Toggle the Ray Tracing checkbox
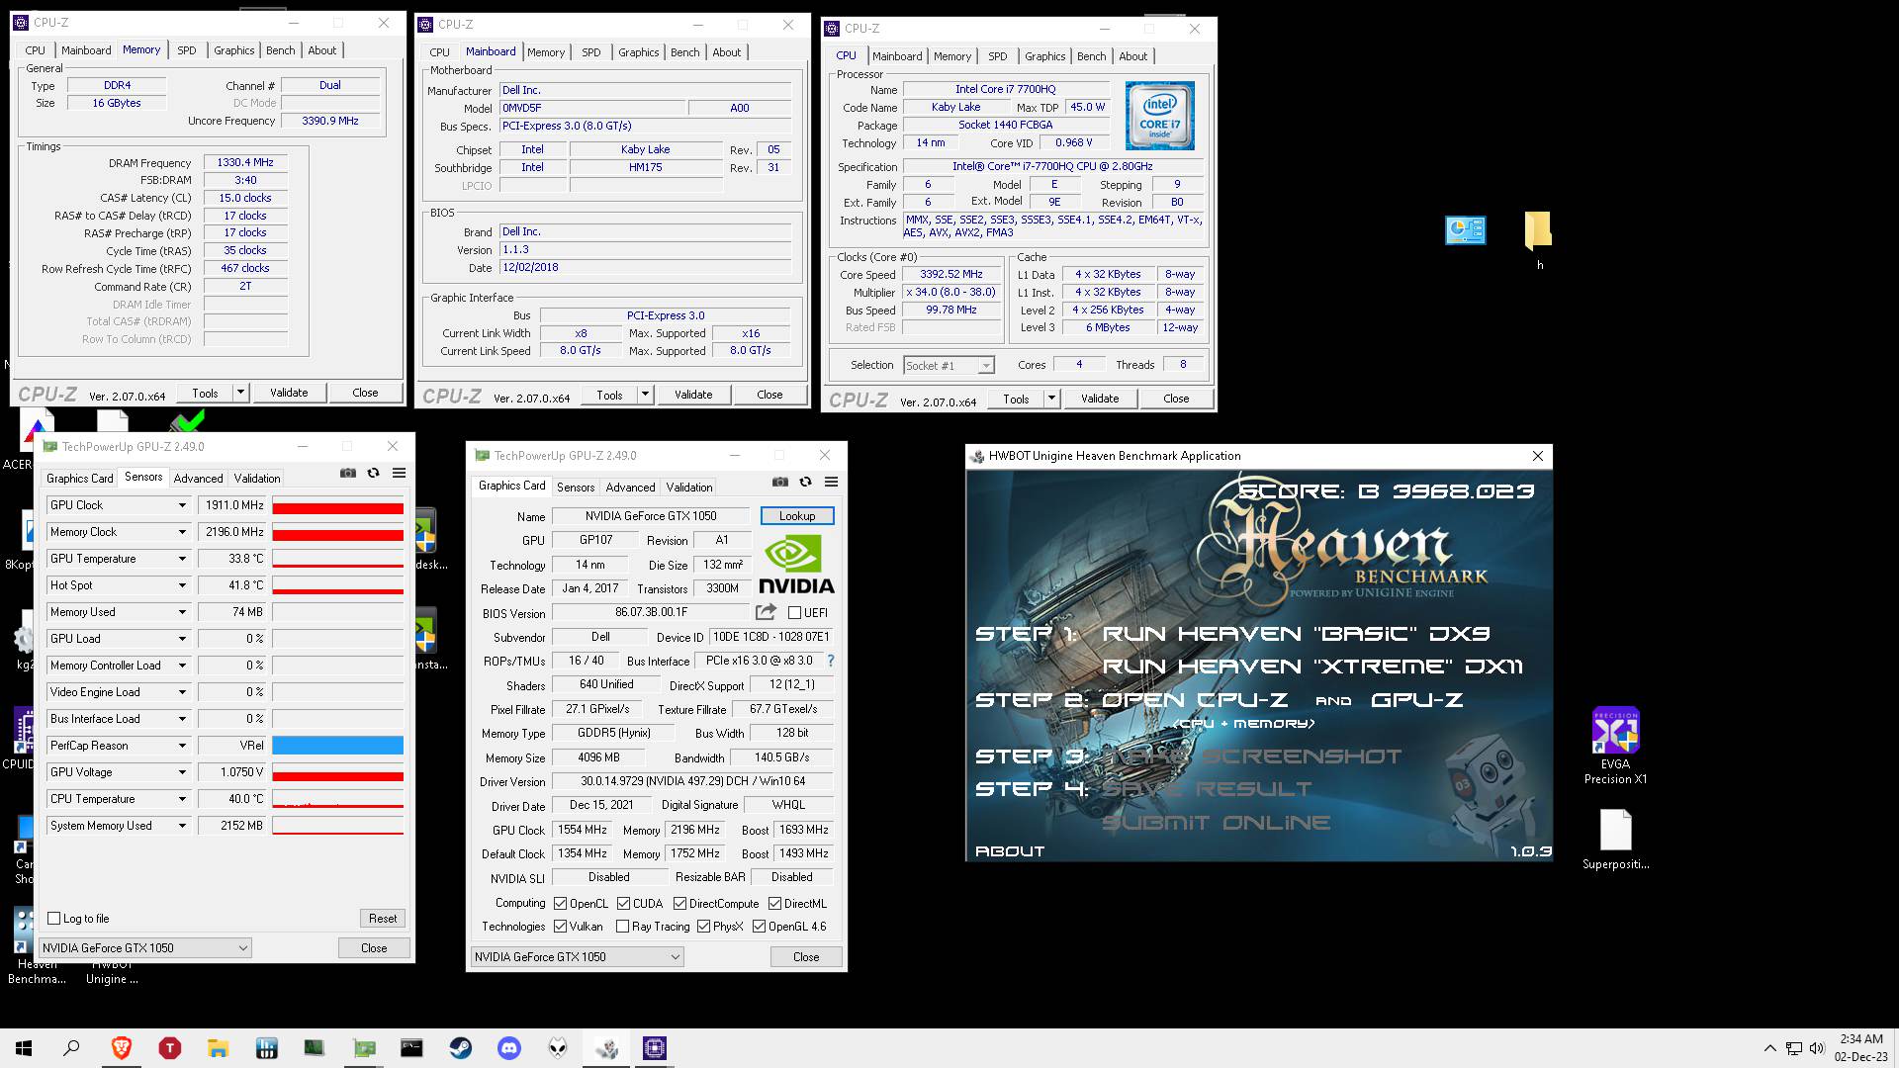 tap(623, 927)
